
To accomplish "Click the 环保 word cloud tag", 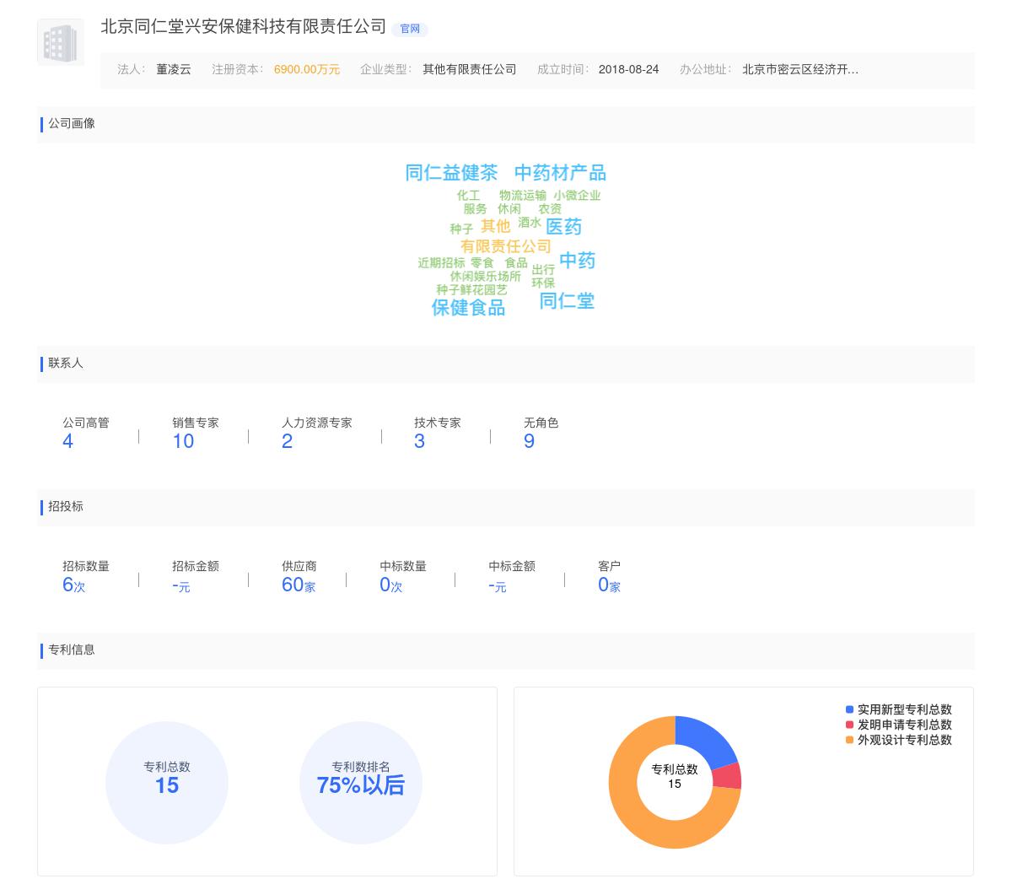I will (543, 283).
